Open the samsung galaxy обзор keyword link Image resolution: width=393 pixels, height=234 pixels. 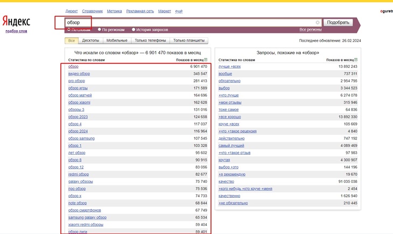(x=87, y=217)
